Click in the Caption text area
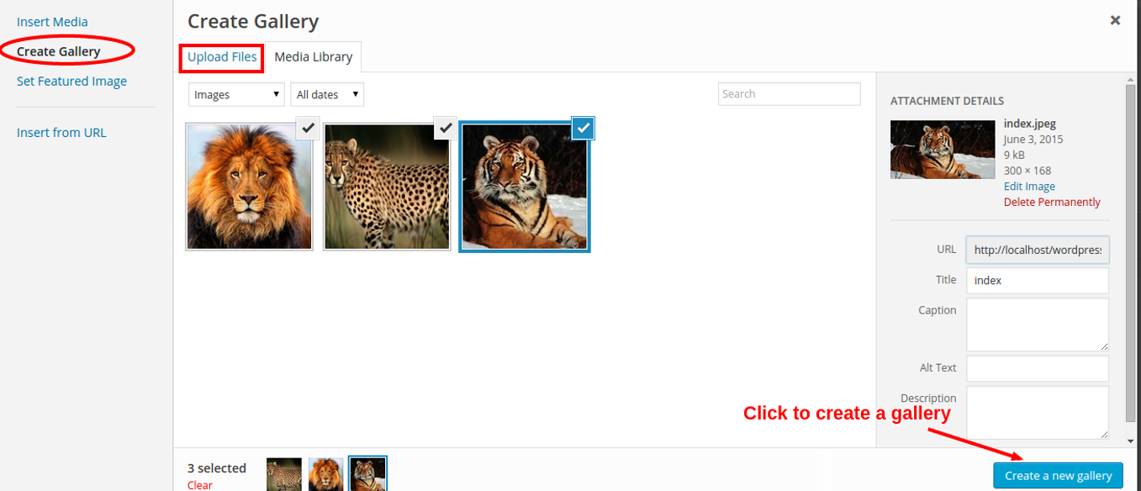The height and width of the screenshot is (491, 1141). pyautogui.click(x=1038, y=325)
